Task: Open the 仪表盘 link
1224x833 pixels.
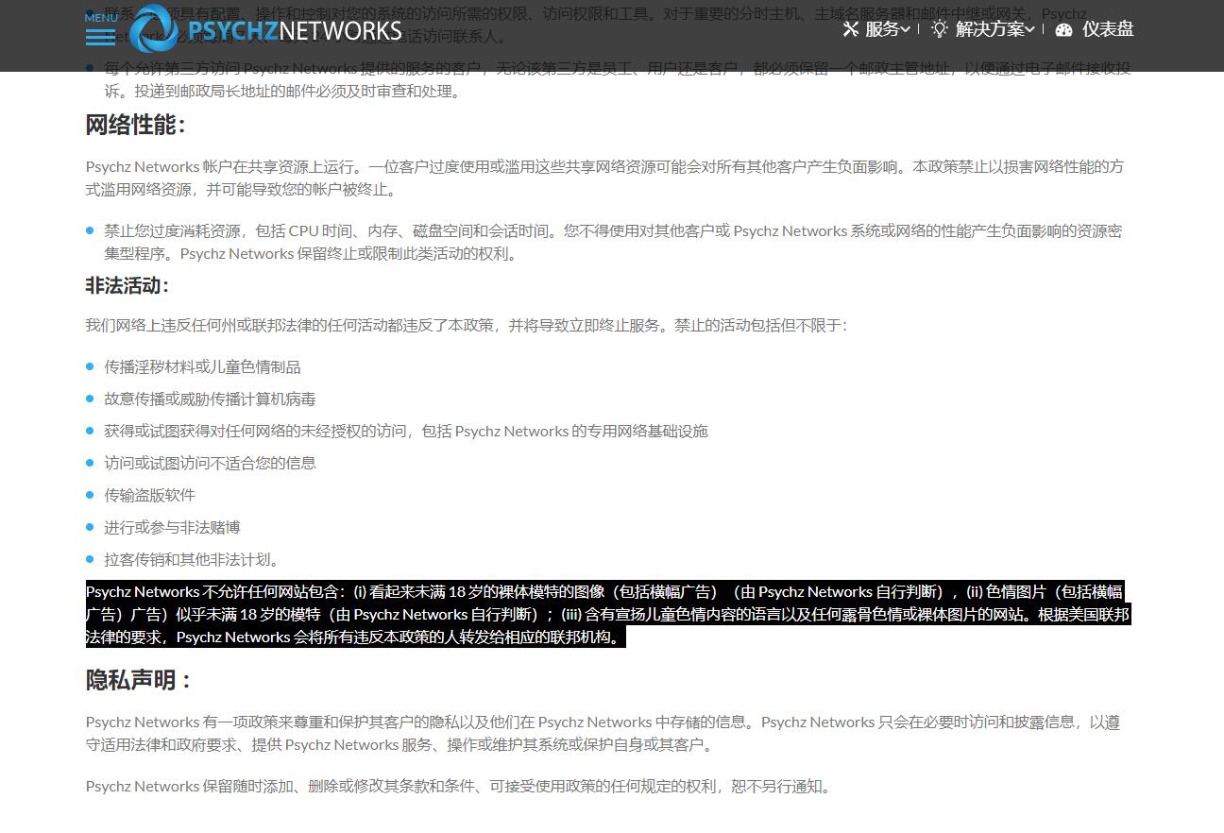Action: (x=1108, y=29)
